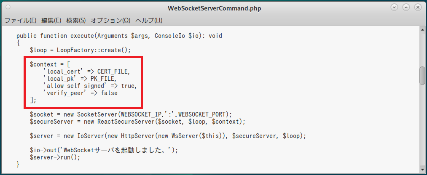Viewport: 427px width, 175px height.
Task: Open the ファイル(F) menu
Action: coord(21,20)
